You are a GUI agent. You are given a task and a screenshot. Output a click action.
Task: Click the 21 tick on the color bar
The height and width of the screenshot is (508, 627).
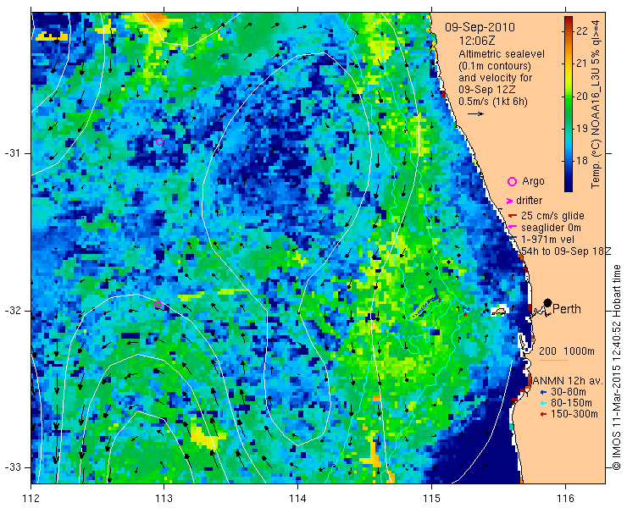click(582, 63)
